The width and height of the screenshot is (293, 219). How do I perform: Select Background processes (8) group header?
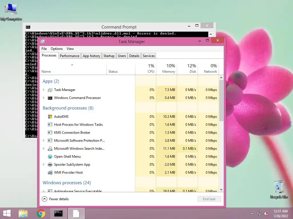68,108
